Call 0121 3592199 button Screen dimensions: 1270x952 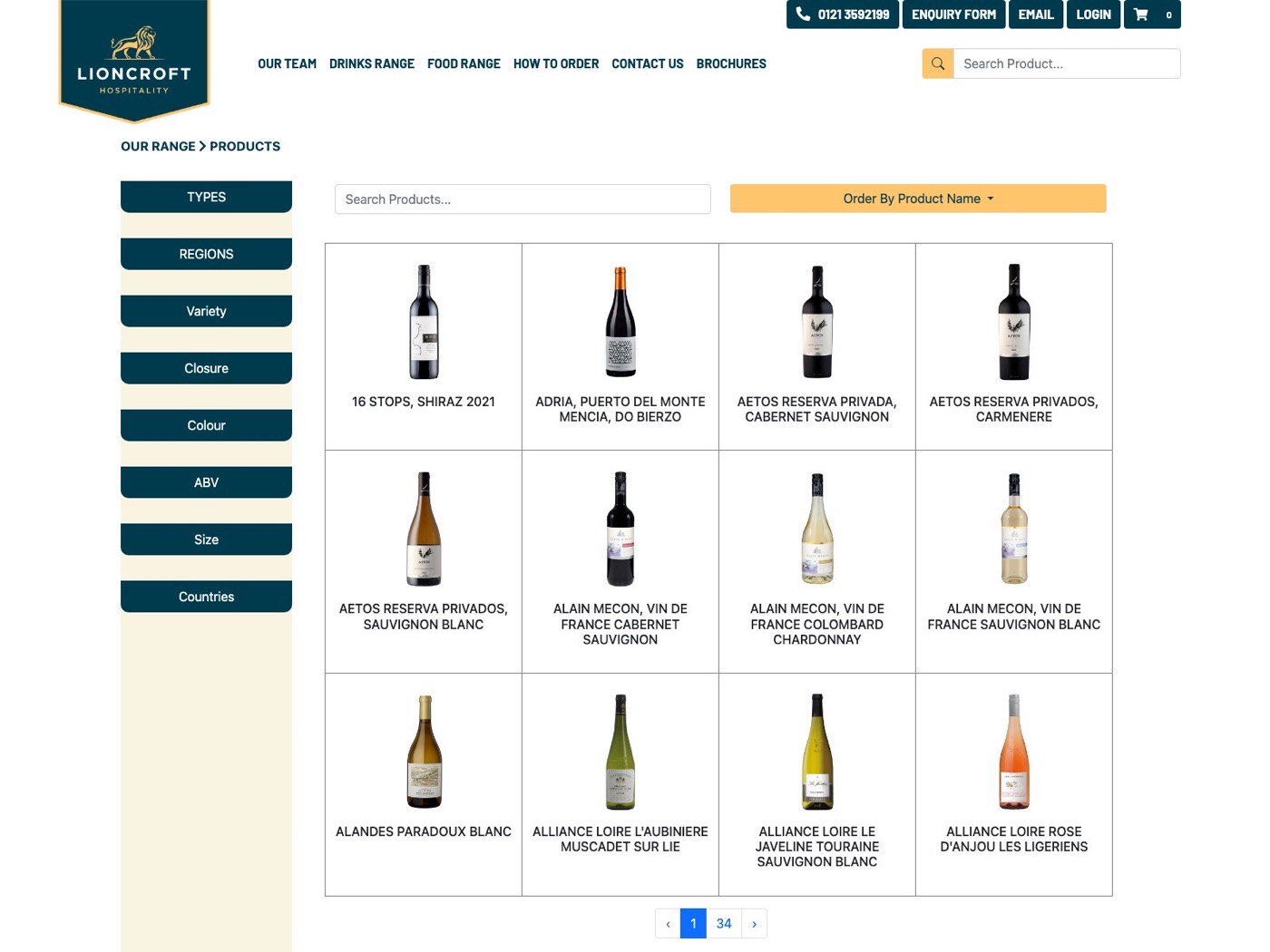(x=843, y=15)
